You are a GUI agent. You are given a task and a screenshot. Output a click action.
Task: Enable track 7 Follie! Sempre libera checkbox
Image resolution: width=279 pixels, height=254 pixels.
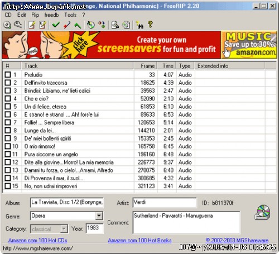tap(8, 122)
